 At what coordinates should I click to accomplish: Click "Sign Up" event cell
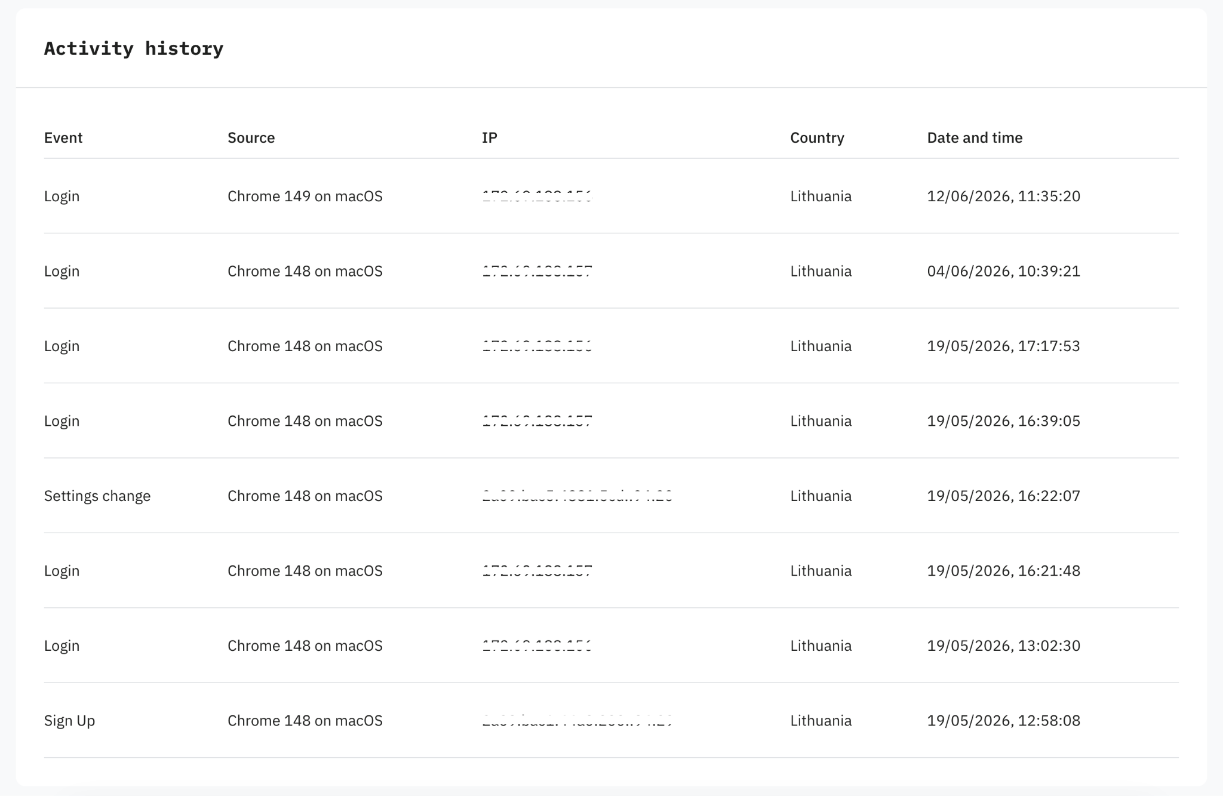pos(70,721)
